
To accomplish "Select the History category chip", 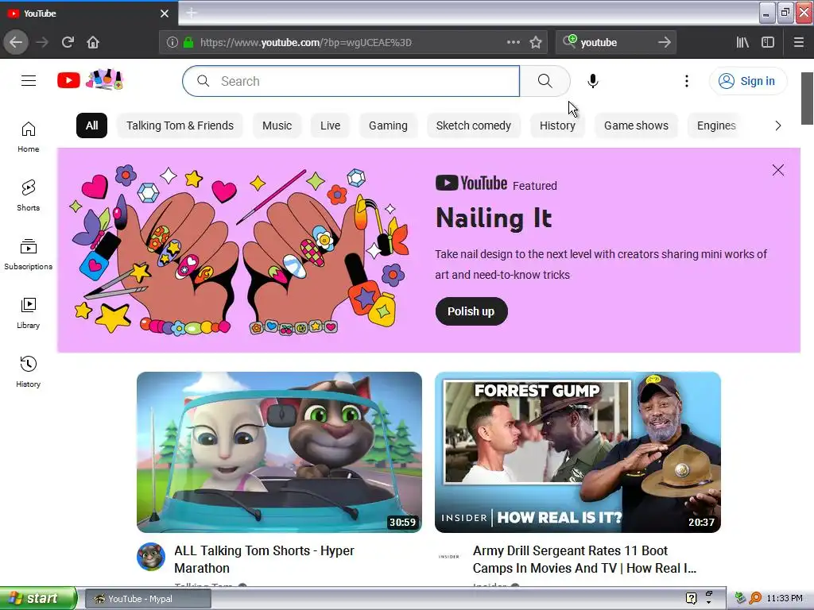I will [557, 125].
